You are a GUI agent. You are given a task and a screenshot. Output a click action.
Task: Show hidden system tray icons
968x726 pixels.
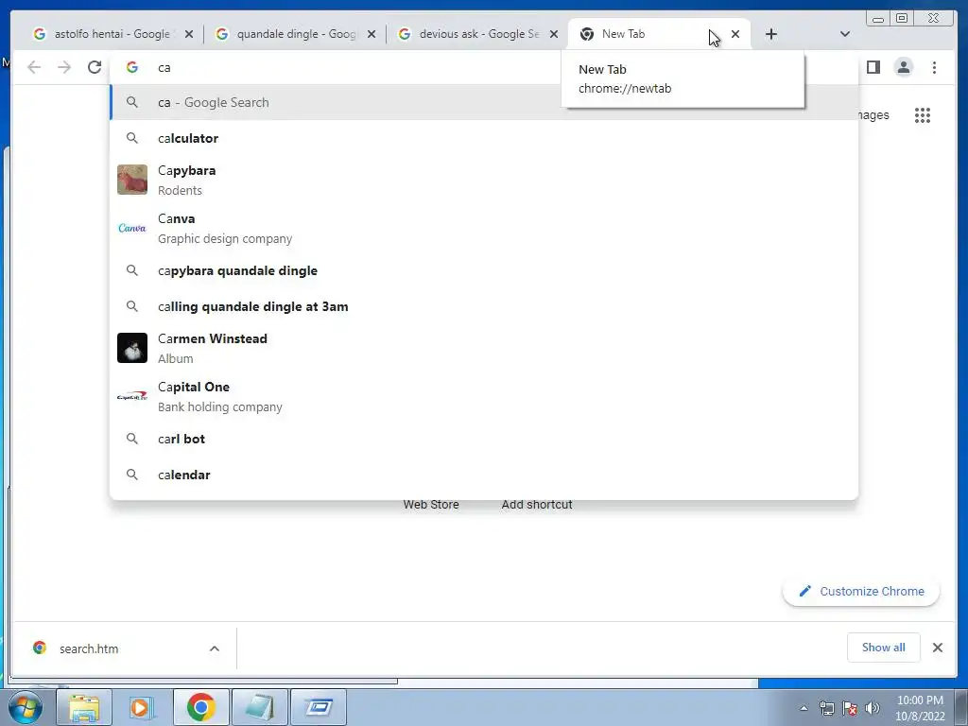[x=804, y=708]
